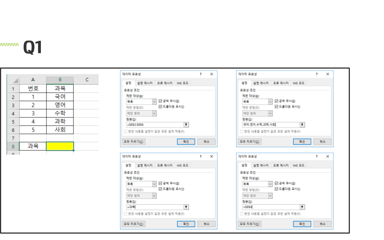Click cell containing 번호
Image resolution: width=384 pixels, height=240 pixels.
pos(33,88)
